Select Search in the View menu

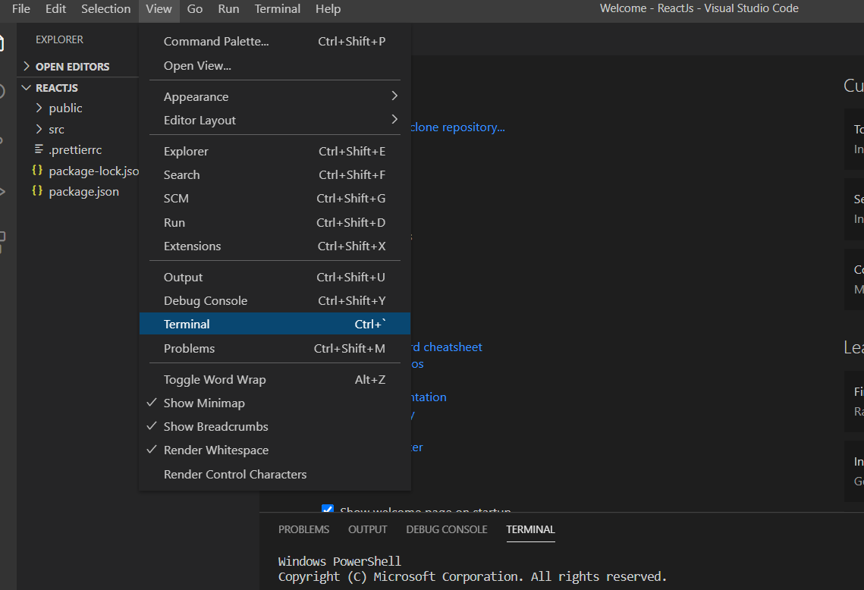point(275,174)
